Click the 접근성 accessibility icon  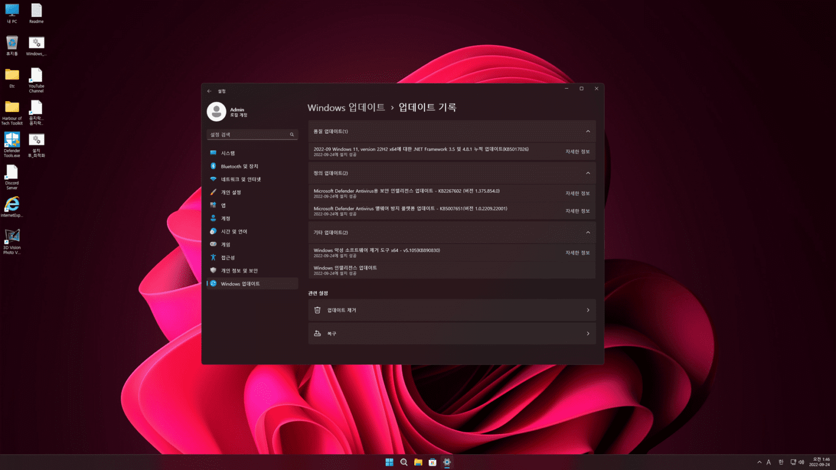pyautogui.click(x=213, y=257)
